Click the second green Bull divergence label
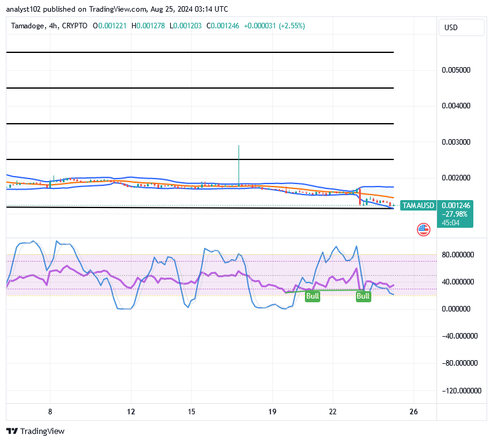This screenshot has width=493, height=442. (363, 296)
